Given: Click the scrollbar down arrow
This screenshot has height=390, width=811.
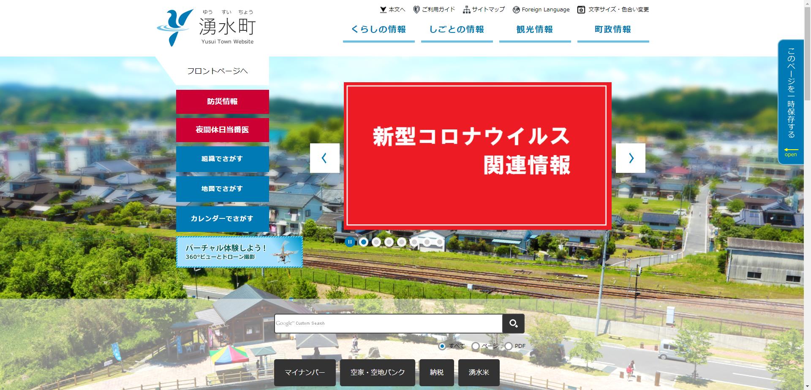Looking at the screenshot, I should tap(806, 387).
